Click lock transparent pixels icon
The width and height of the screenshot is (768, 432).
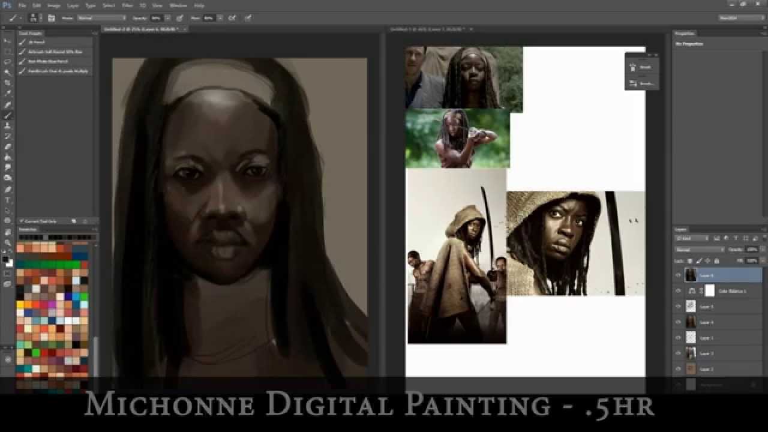[689, 260]
